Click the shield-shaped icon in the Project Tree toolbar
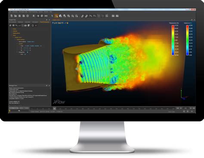 [29, 25]
